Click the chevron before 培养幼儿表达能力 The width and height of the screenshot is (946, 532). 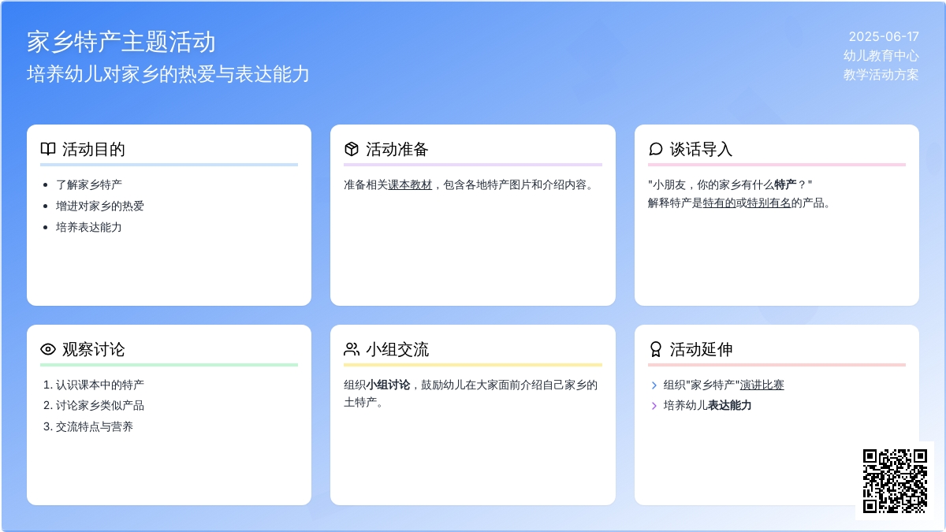pyautogui.click(x=654, y=406)
